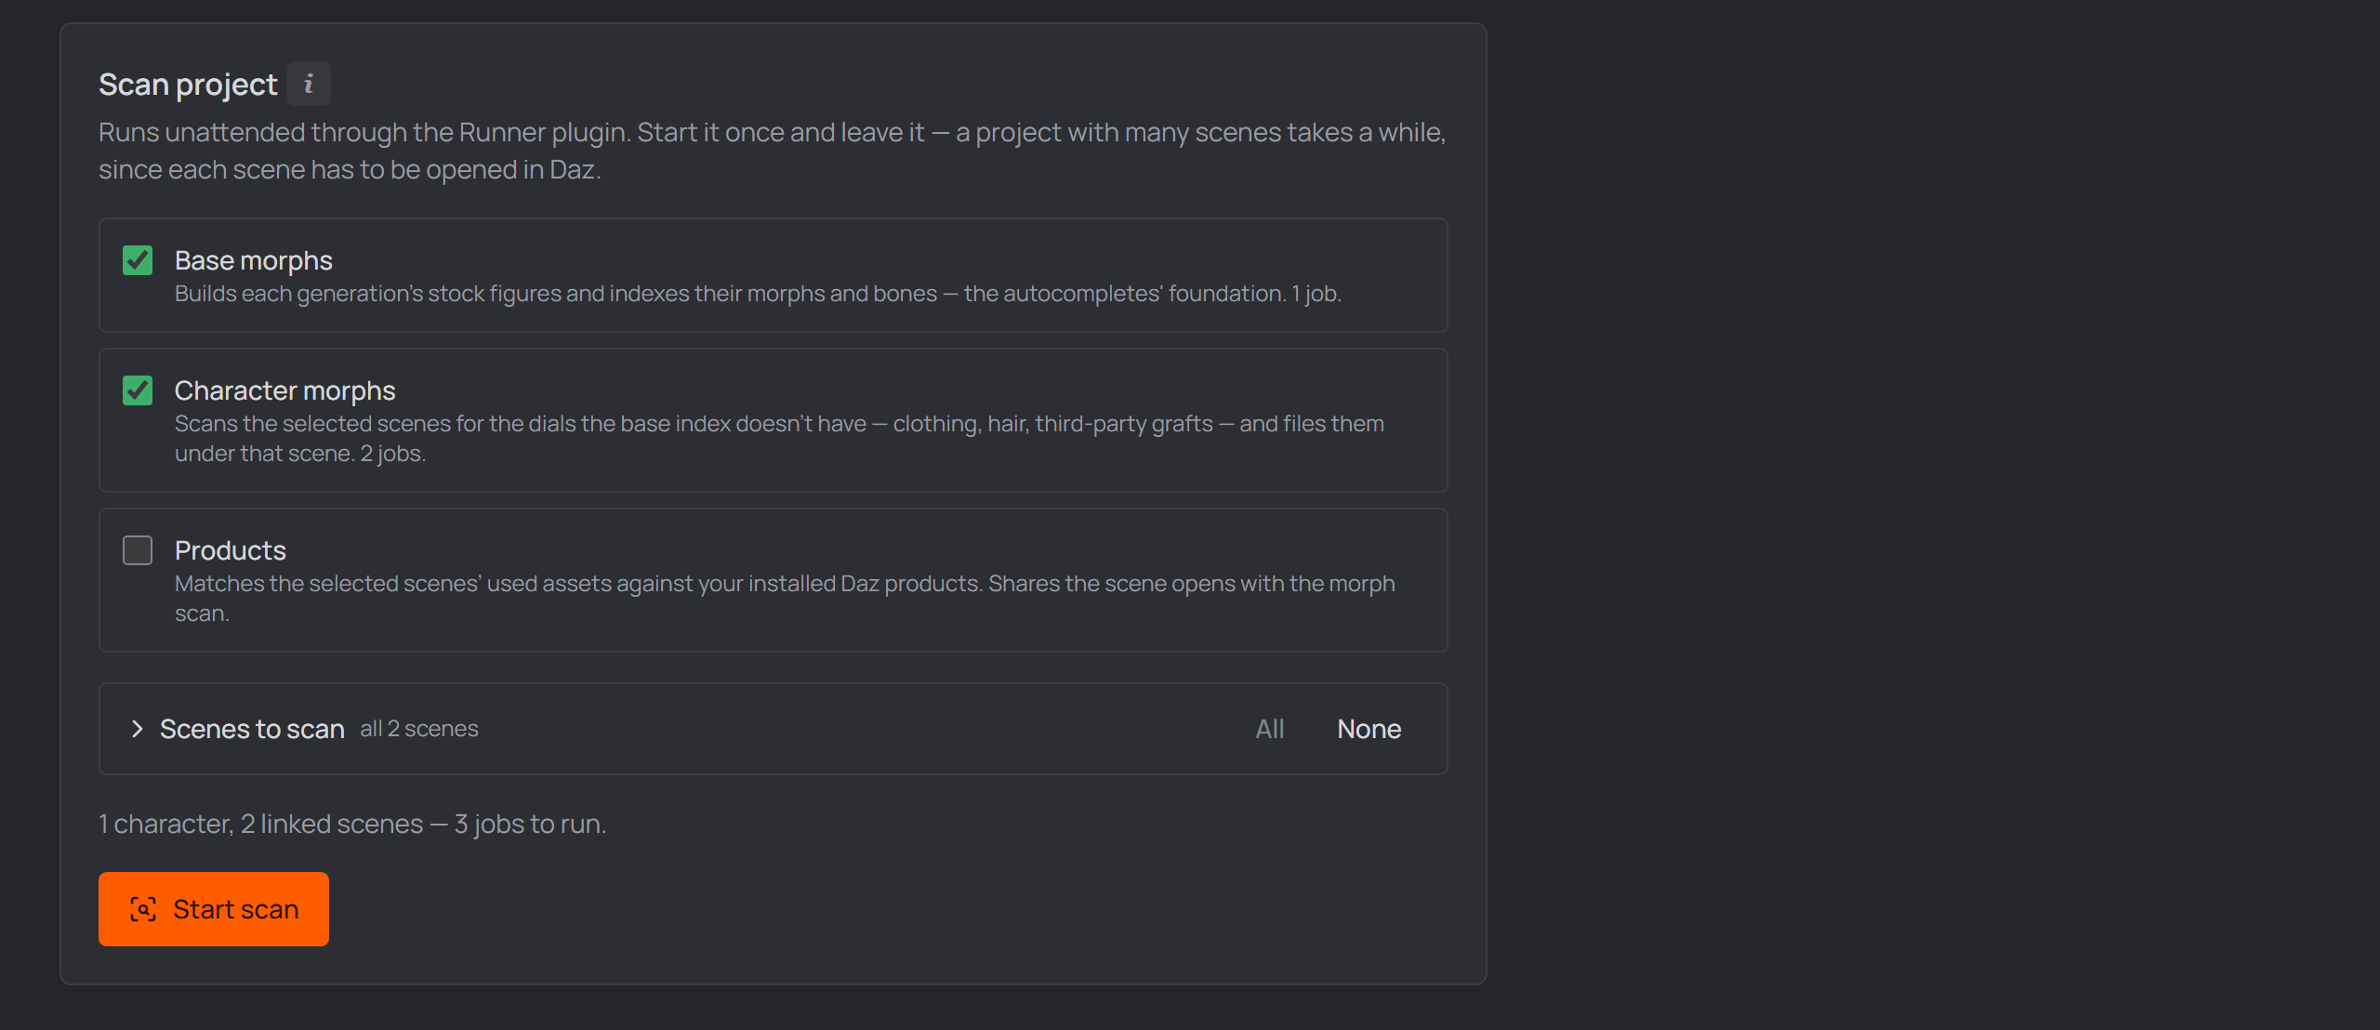The height and width of the screenshot is (1030, 2380).
Task: Open the info icon beside Scan project
Action: click(309, 85)
